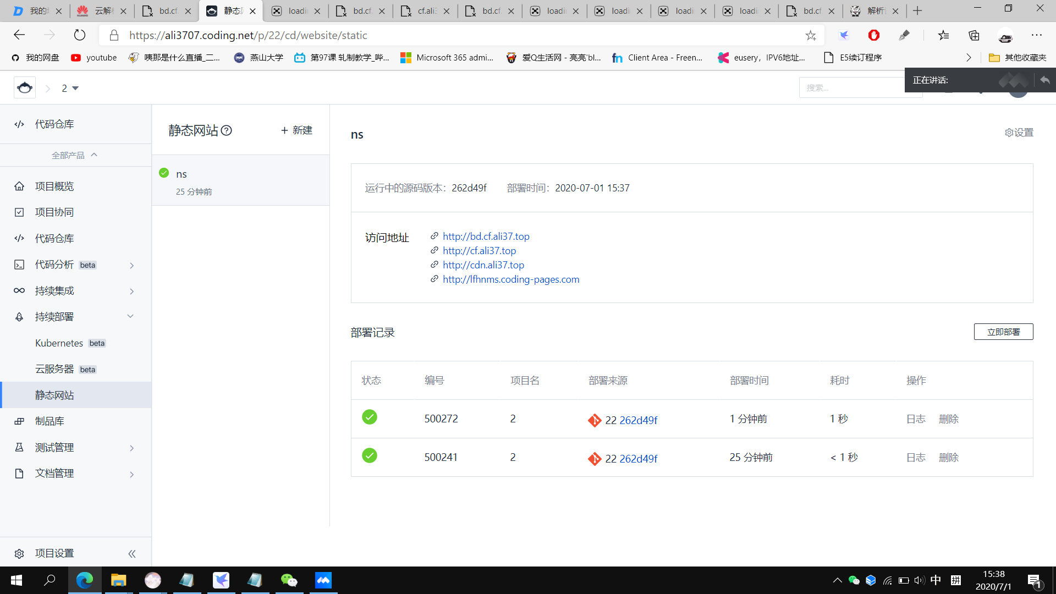The image size is (1056, 594).
Task: Collapse the 持续部署 submenu
Action: tap(130, 317)
